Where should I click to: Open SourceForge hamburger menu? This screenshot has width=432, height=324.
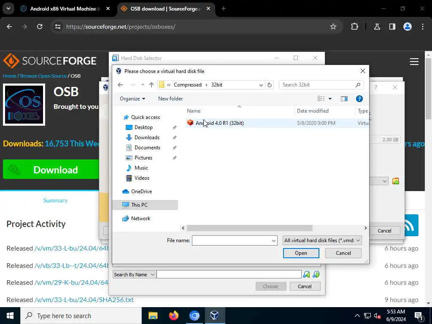414,62
